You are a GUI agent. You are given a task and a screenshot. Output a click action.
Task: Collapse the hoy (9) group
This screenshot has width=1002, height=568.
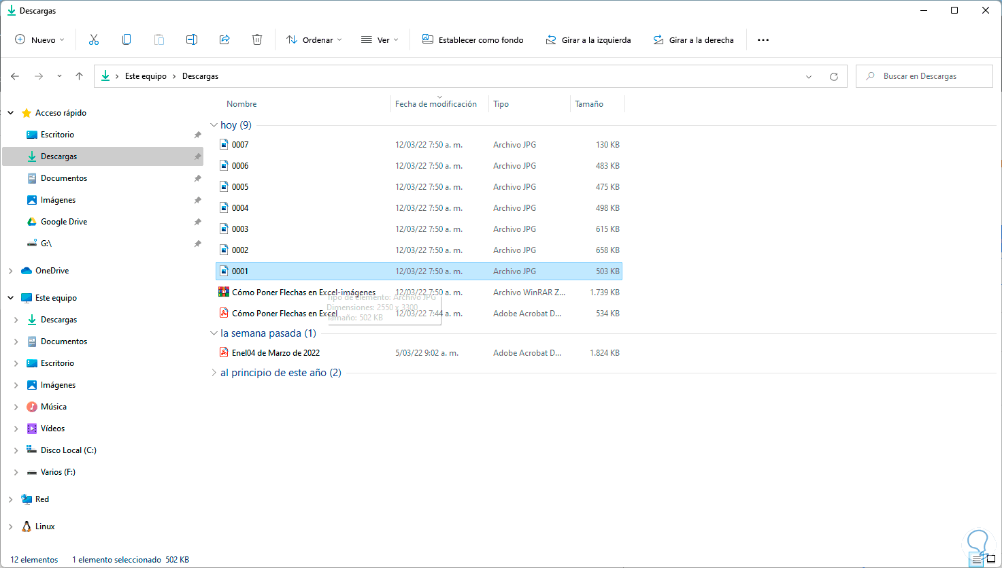coord(214,125)
